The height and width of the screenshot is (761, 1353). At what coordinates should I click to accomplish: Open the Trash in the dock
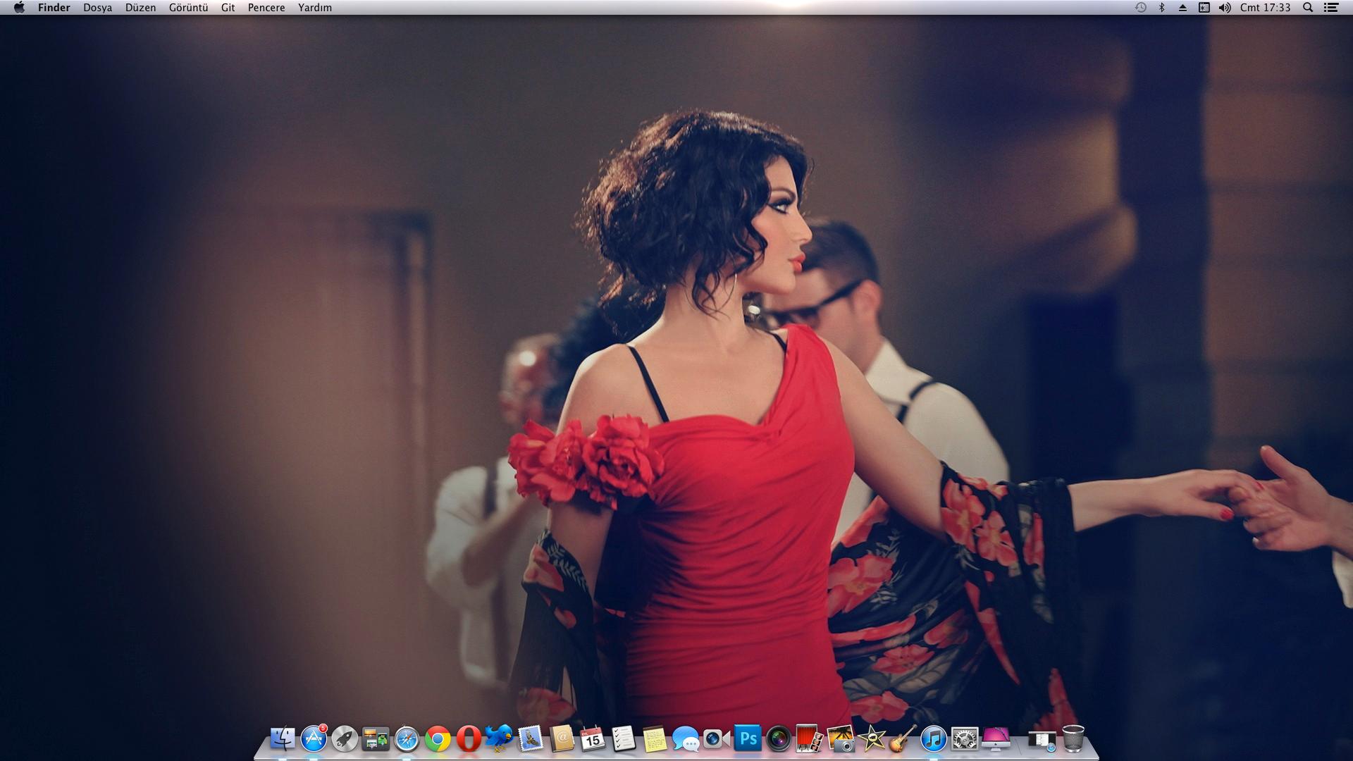coord(1073,738)
